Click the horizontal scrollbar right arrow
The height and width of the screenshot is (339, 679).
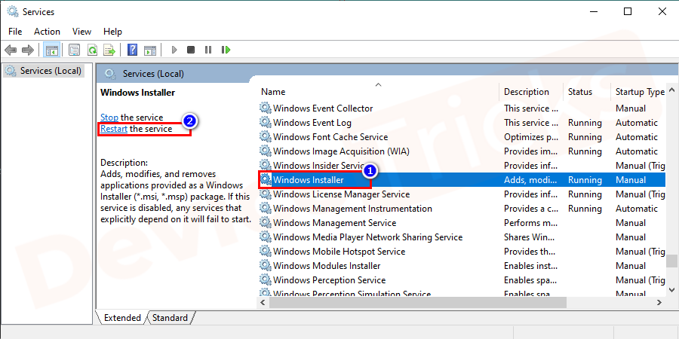(659, 303)
